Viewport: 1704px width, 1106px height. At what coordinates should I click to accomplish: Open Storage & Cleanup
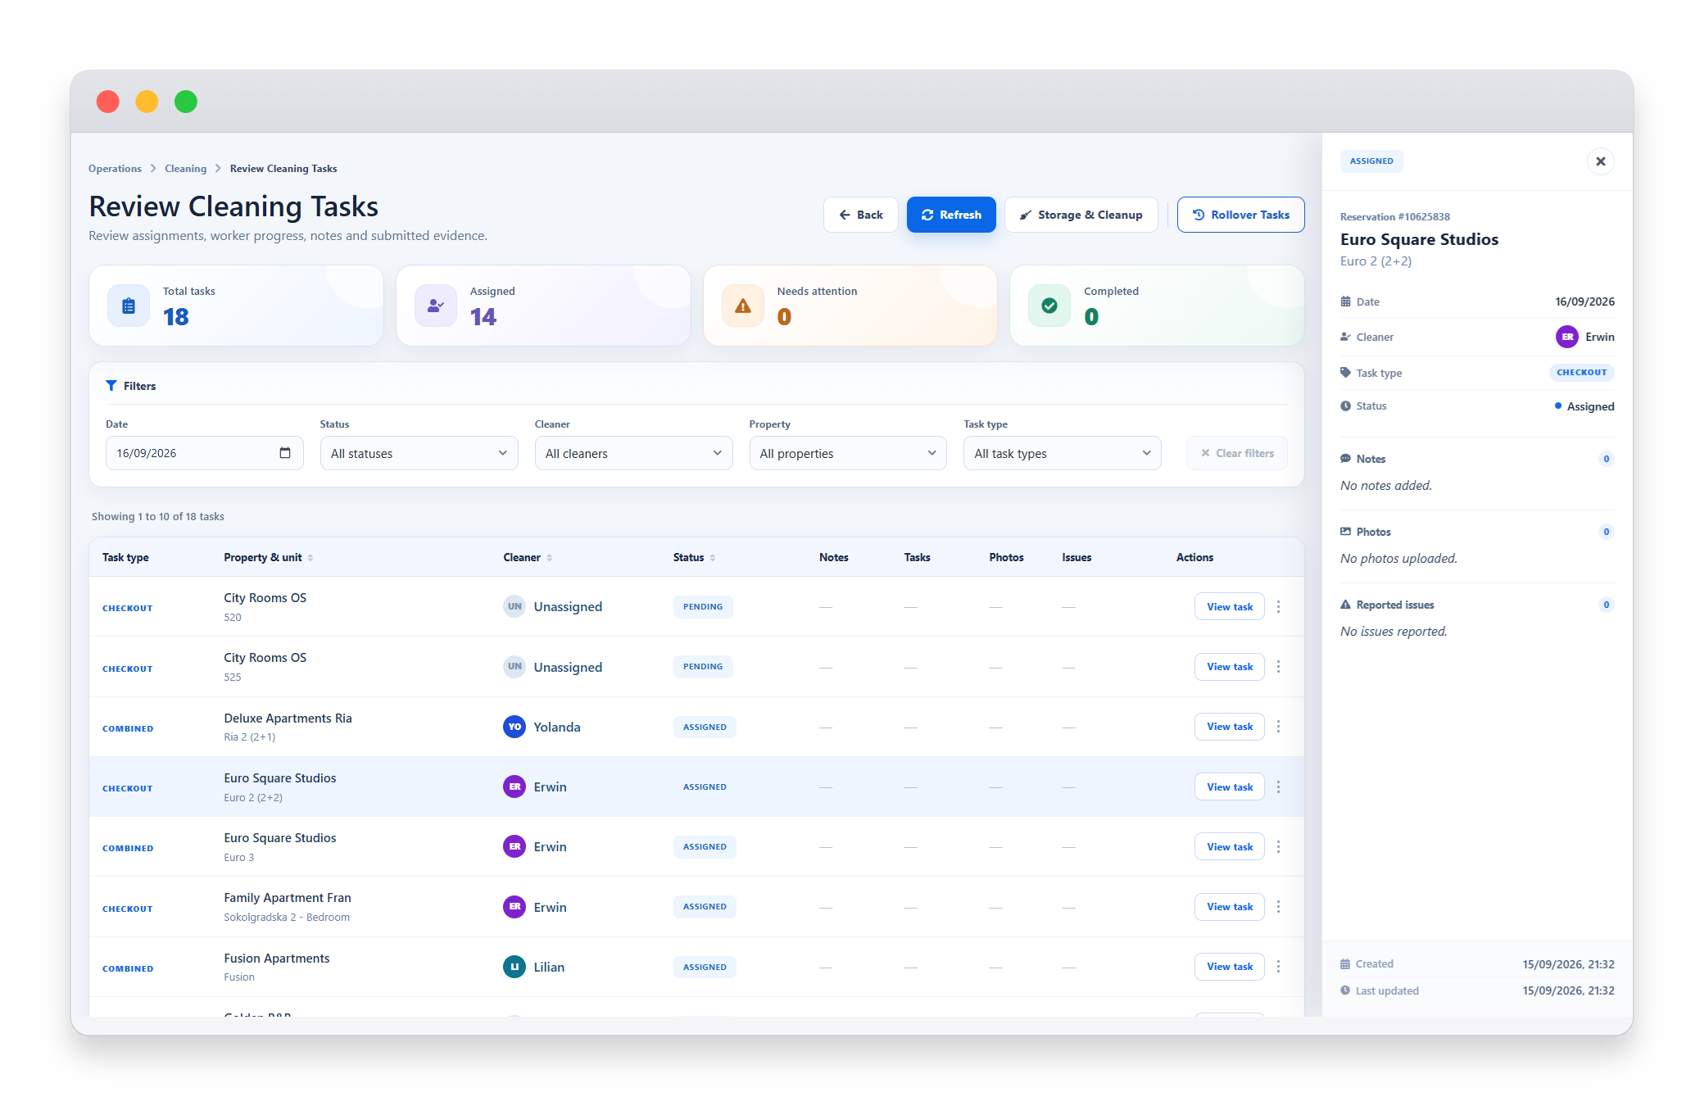pyautogui.click(x=1081, y=215)
